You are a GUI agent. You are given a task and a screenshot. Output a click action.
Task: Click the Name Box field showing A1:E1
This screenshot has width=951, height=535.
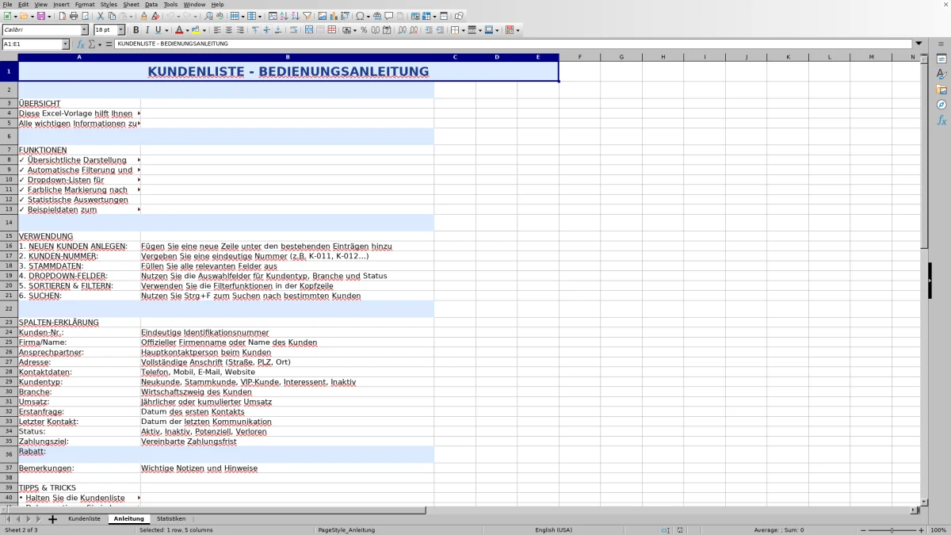[32, 44]
